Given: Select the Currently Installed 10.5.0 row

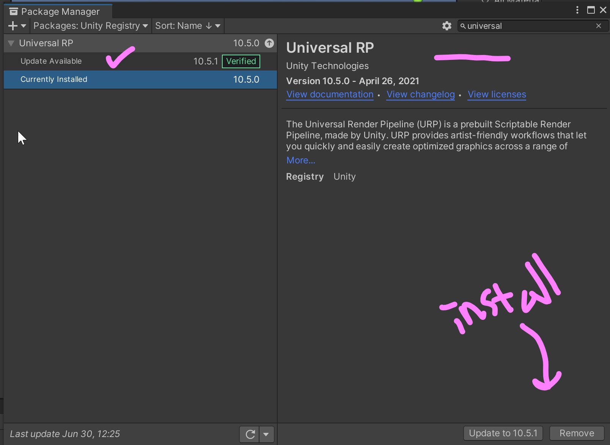Looking at the screenshot, I should (140, 80).
